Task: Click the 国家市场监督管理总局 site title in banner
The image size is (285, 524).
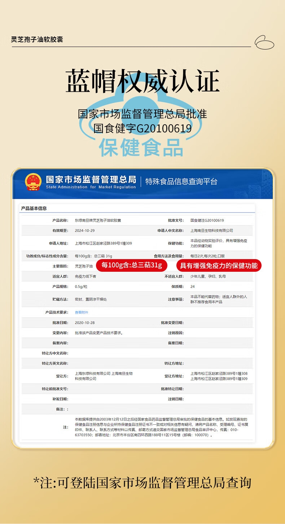Action: pyautogui.click(x=91, y=179)
